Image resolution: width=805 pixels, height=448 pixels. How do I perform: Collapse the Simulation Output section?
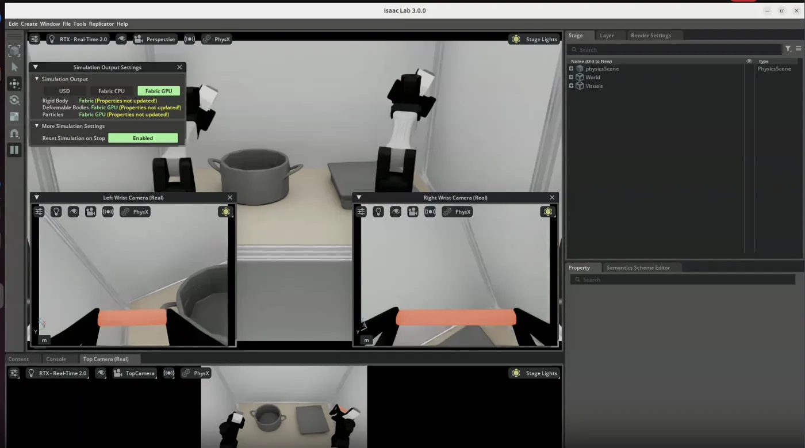[37, 79]
